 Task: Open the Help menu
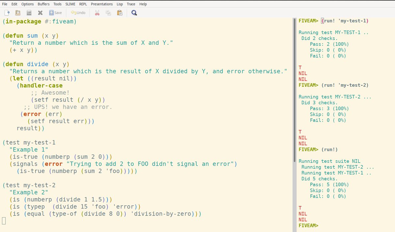click(x=143, y=4)
